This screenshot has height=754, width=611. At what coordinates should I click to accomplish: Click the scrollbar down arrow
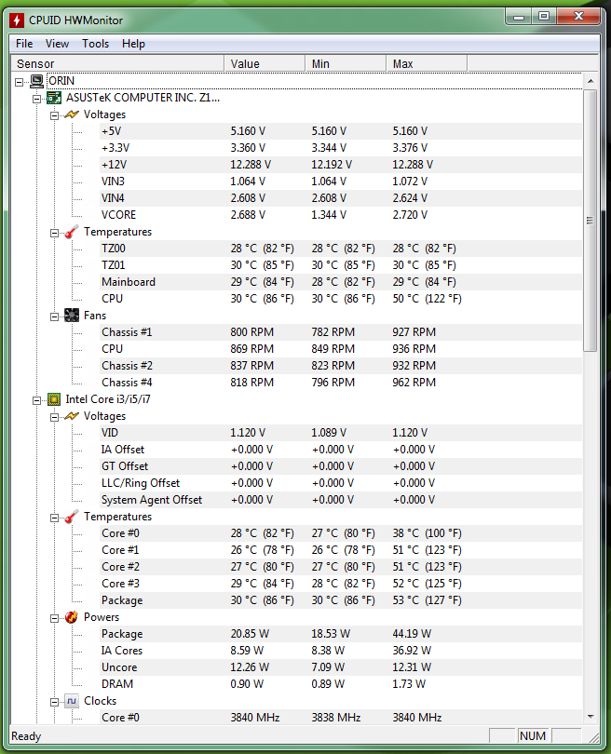click(591, 717)
